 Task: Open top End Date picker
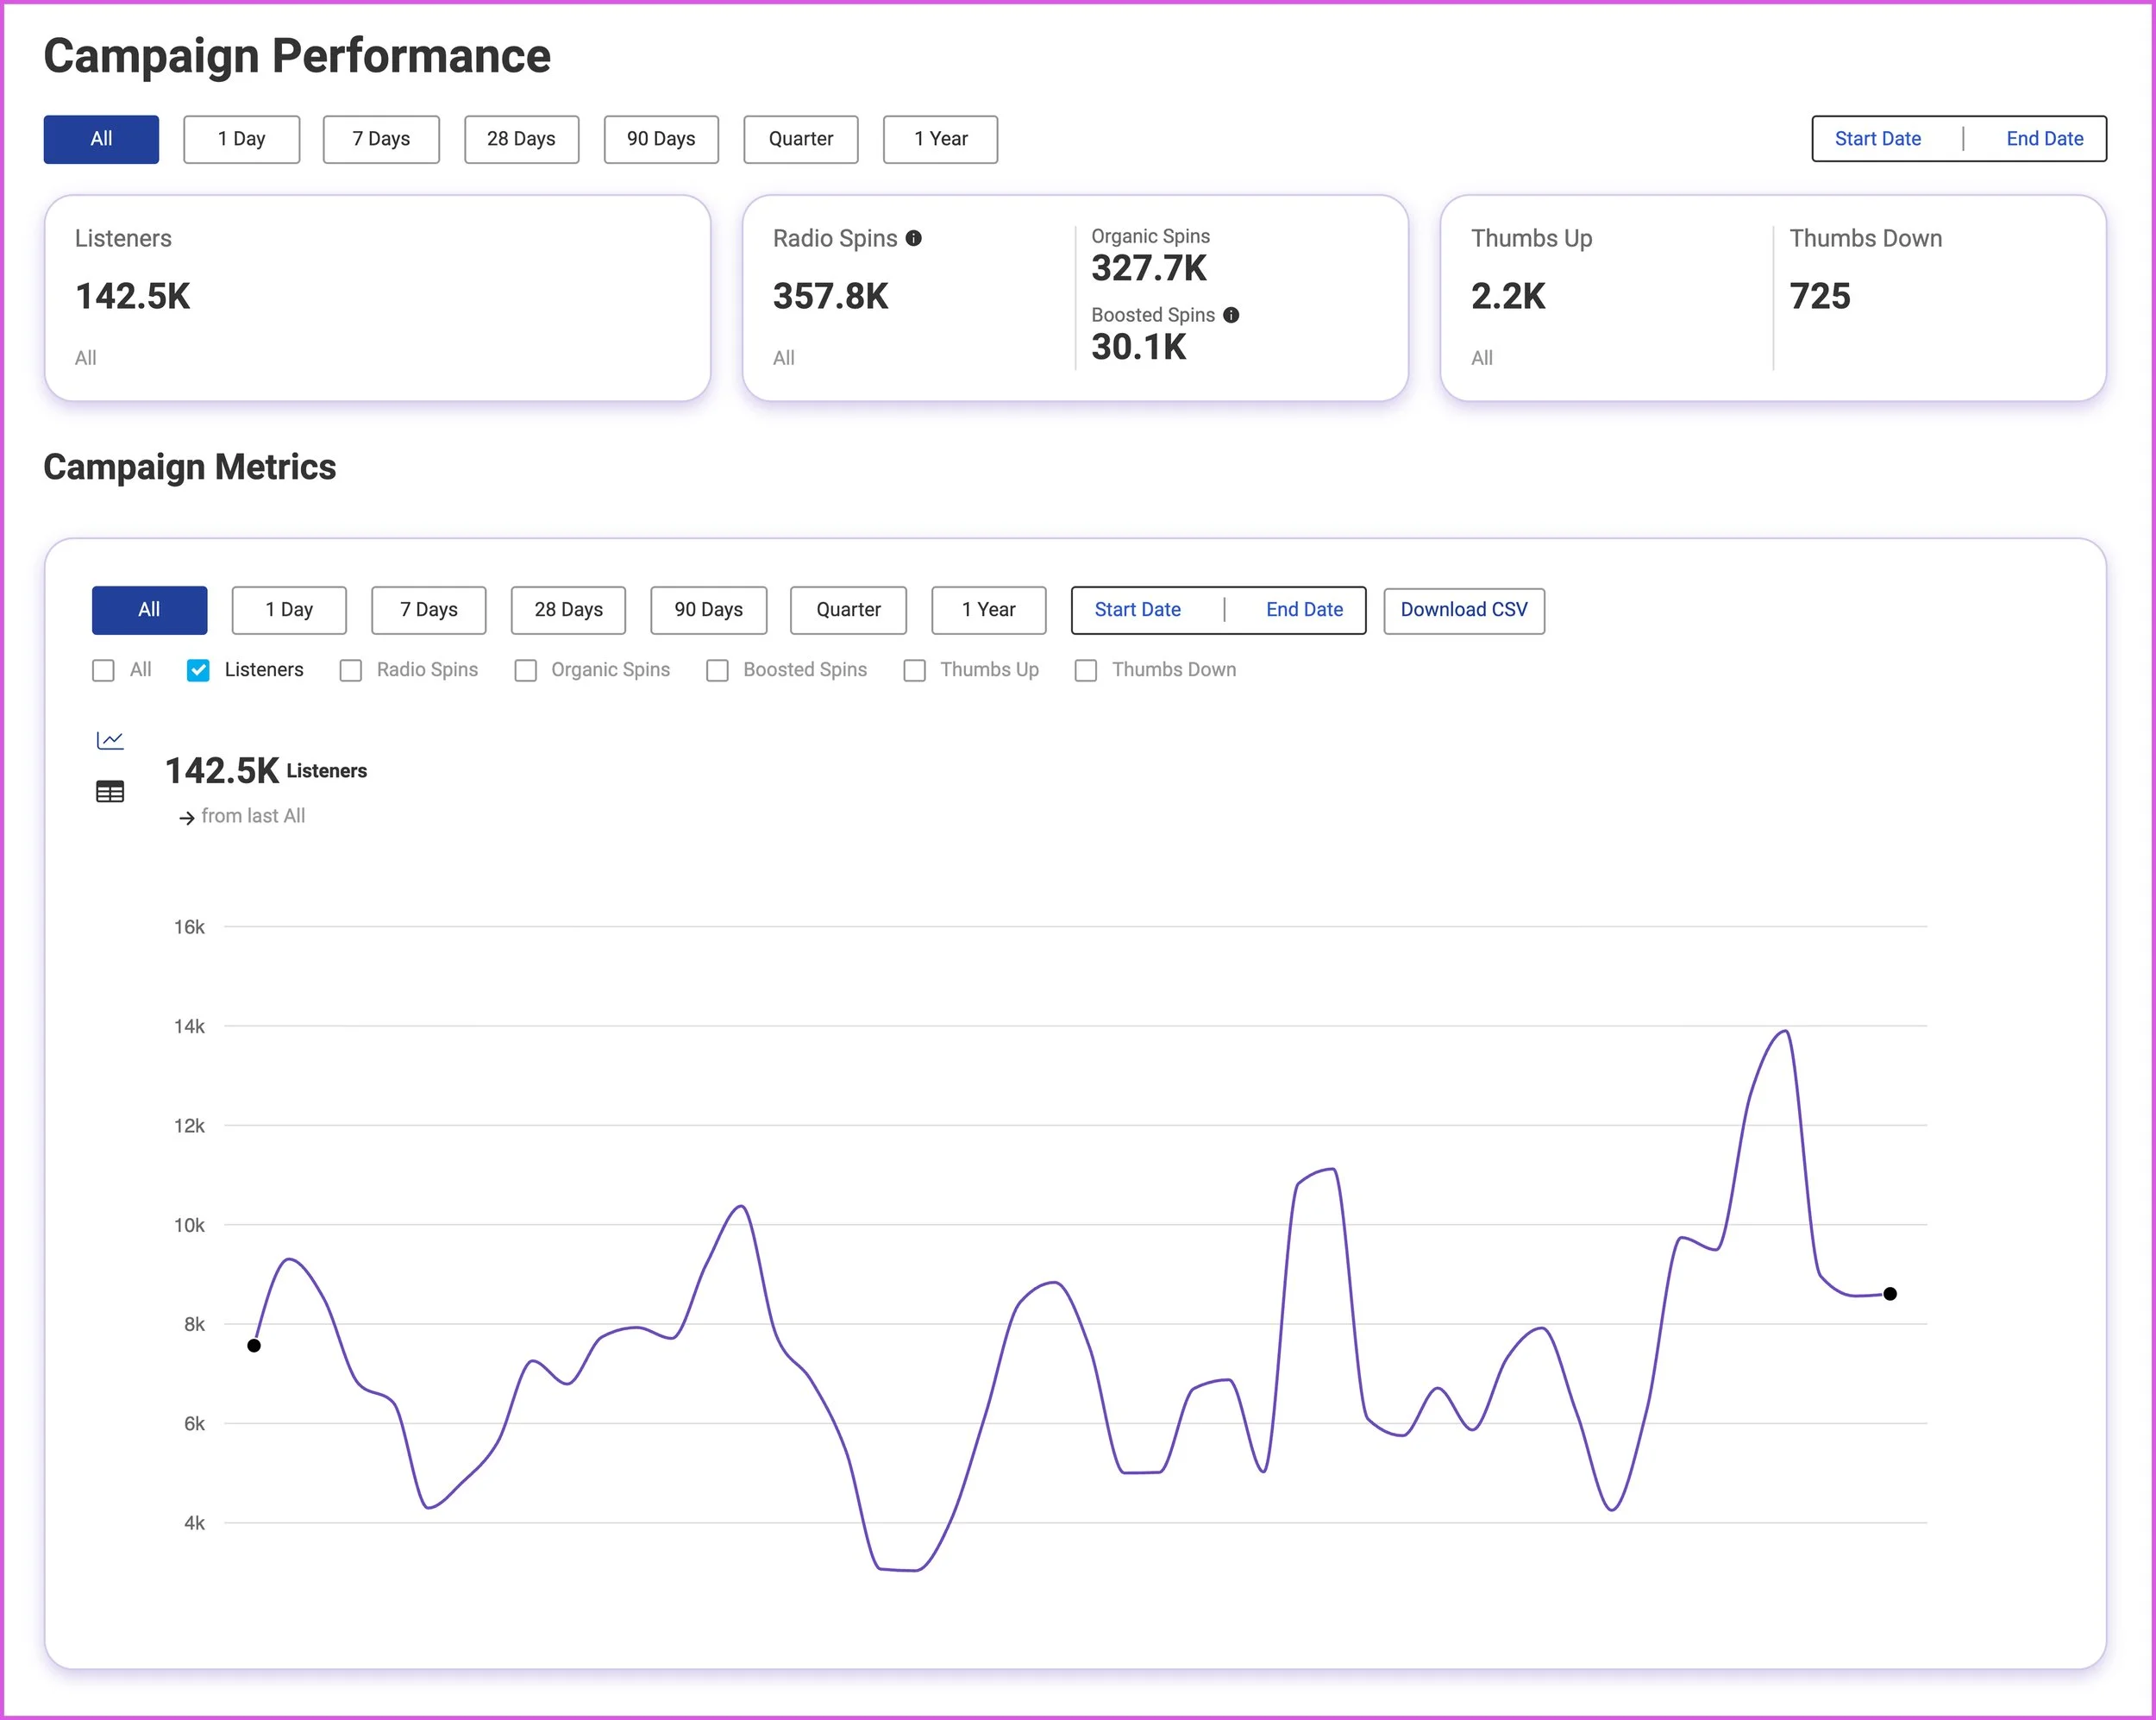[x=2044, y=139]
